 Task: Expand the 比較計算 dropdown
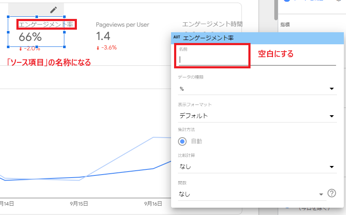257,166
